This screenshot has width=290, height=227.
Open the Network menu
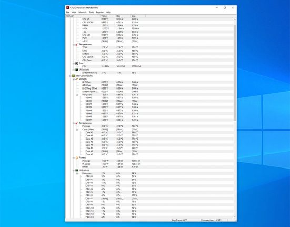83,12
